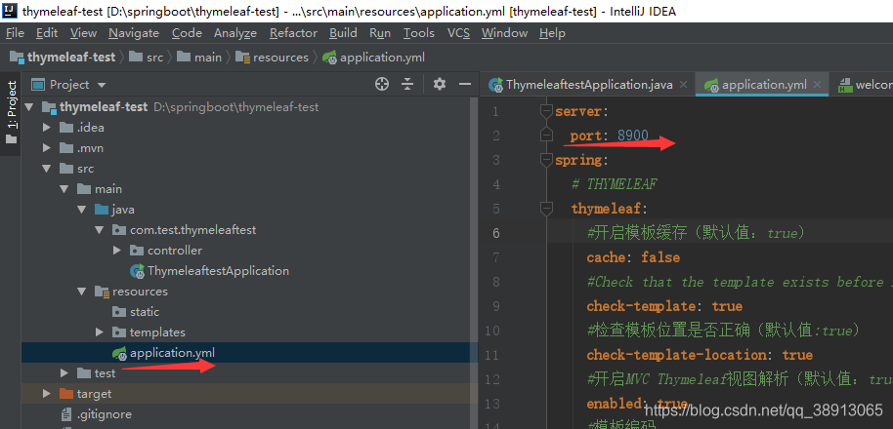The height and width of the screenshot is (429, 893).
Task: Select the templates folder icon
Action: (x=119, y=331)
